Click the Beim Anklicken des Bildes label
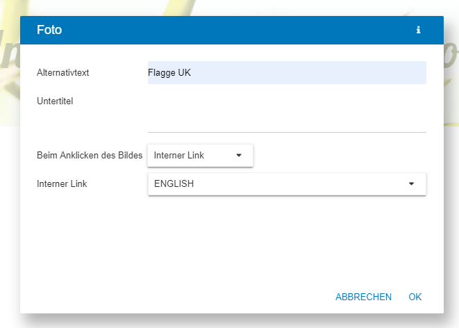 90,155
